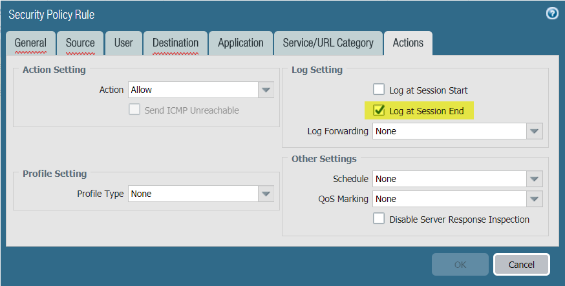Click the OK button
Image resolution: width=565 pixels, height=286 pixels.
460,265
